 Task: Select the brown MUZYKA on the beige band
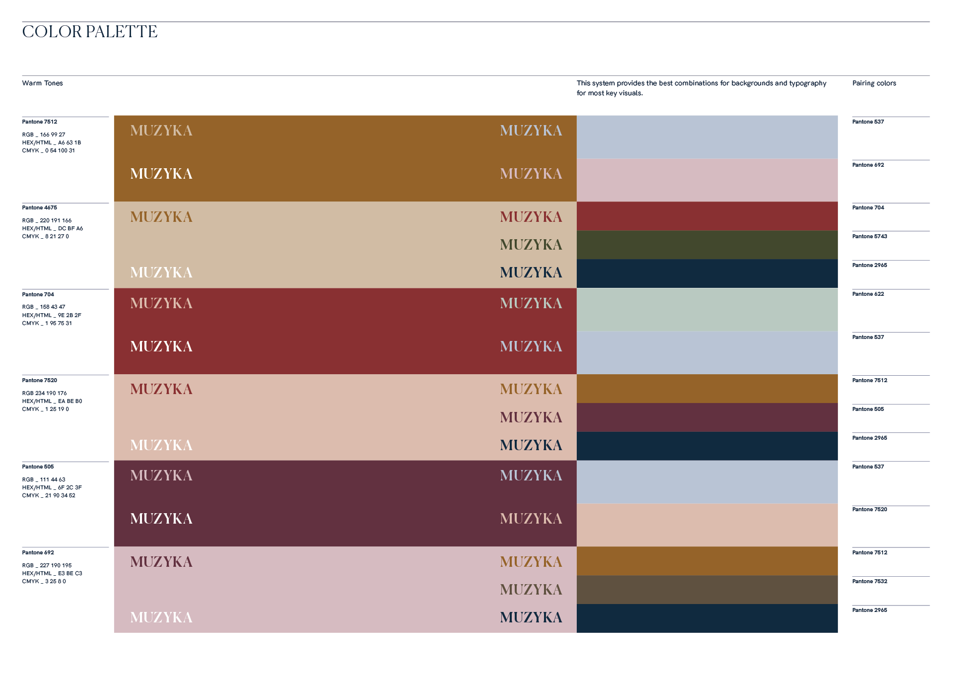pyautogui.click(x=161, y=217)
